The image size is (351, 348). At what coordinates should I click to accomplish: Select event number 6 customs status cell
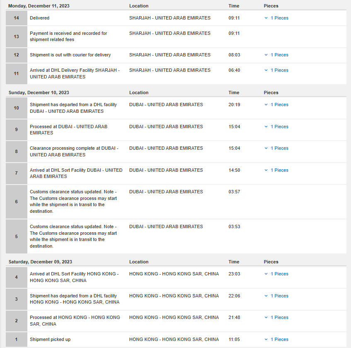tap(17, 202)
